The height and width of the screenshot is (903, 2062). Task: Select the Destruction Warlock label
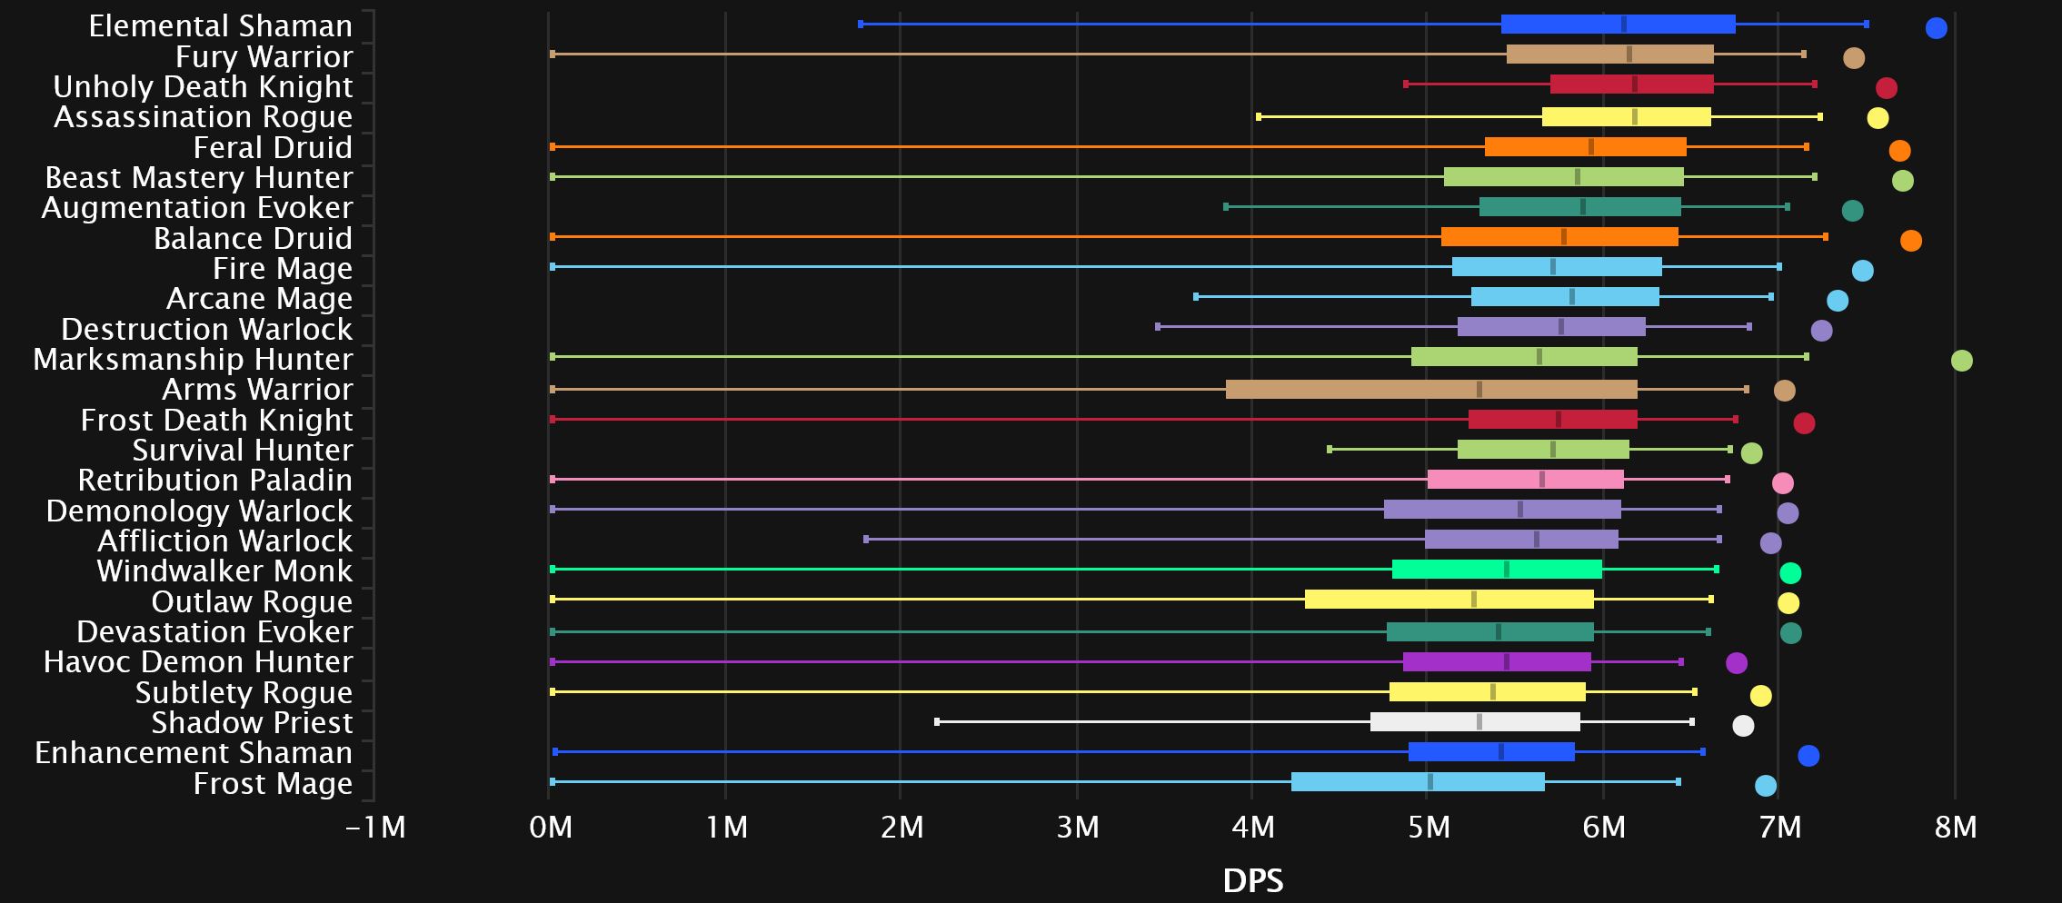tap(206, 329)
